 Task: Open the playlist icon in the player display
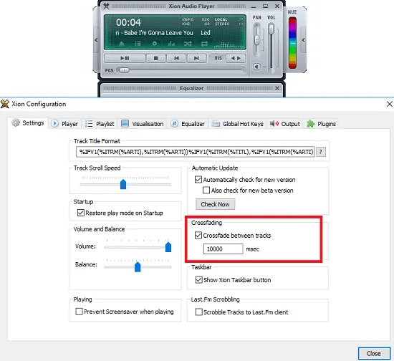[138, 44]
